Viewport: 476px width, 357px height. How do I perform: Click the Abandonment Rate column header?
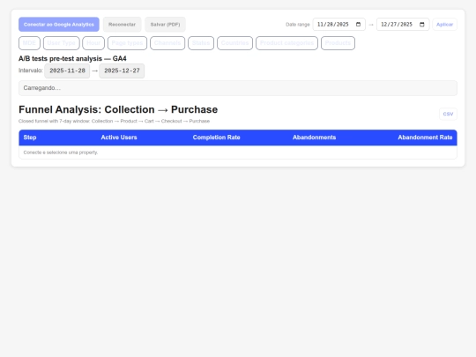425,138
